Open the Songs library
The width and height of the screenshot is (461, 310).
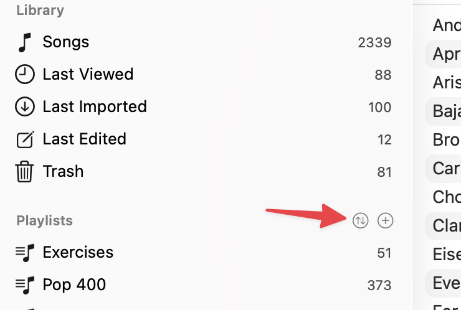coord(66,42)
